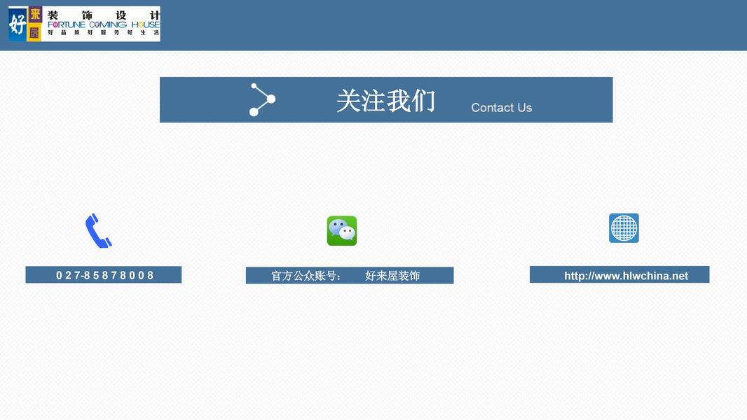Click the empty top blue header bar
Screen dimensions: 747x420
(455, 25)
